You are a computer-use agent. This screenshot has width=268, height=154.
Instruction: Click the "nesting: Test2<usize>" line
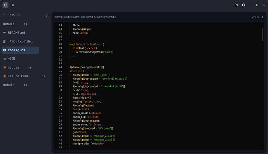[87, 101]
